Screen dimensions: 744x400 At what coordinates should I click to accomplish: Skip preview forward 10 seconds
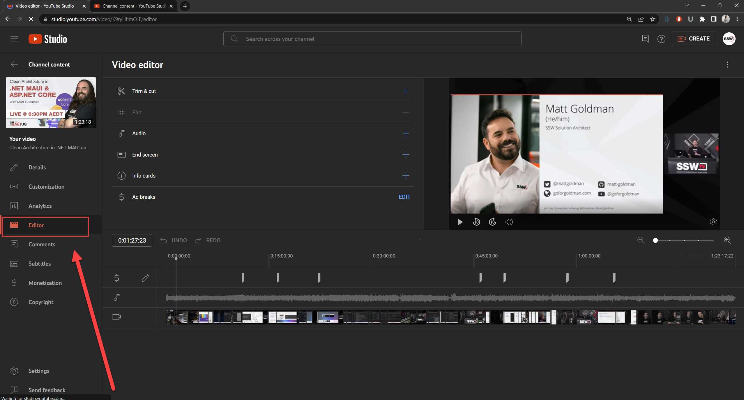pos(492,222)
